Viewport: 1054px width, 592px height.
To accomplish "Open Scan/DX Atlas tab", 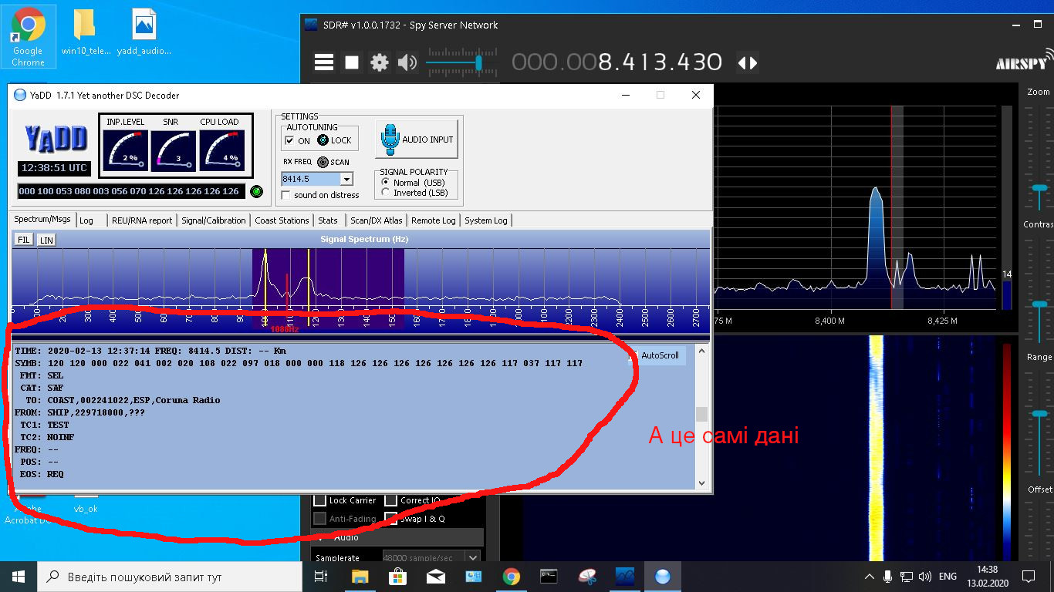I will point(377,220).
